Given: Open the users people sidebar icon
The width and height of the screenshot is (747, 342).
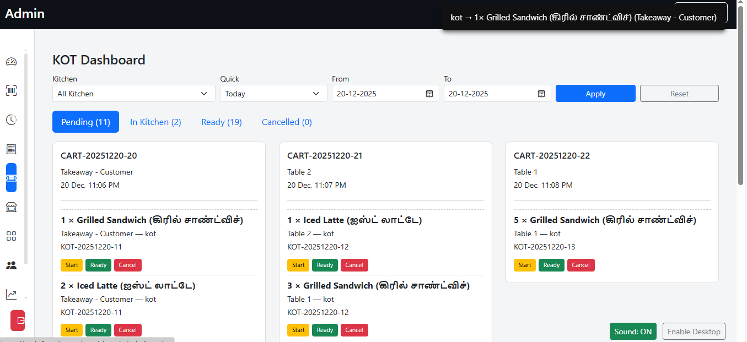Looking at the screenshot, I should (11, 265).
